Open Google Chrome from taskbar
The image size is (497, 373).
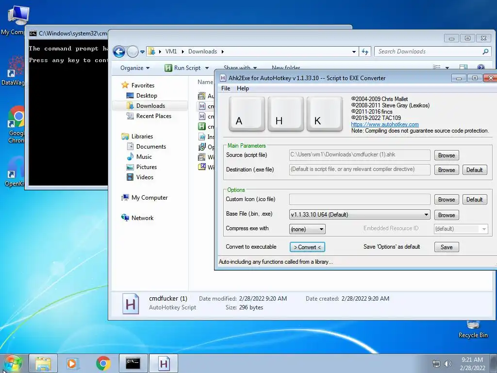click(103, 363)
